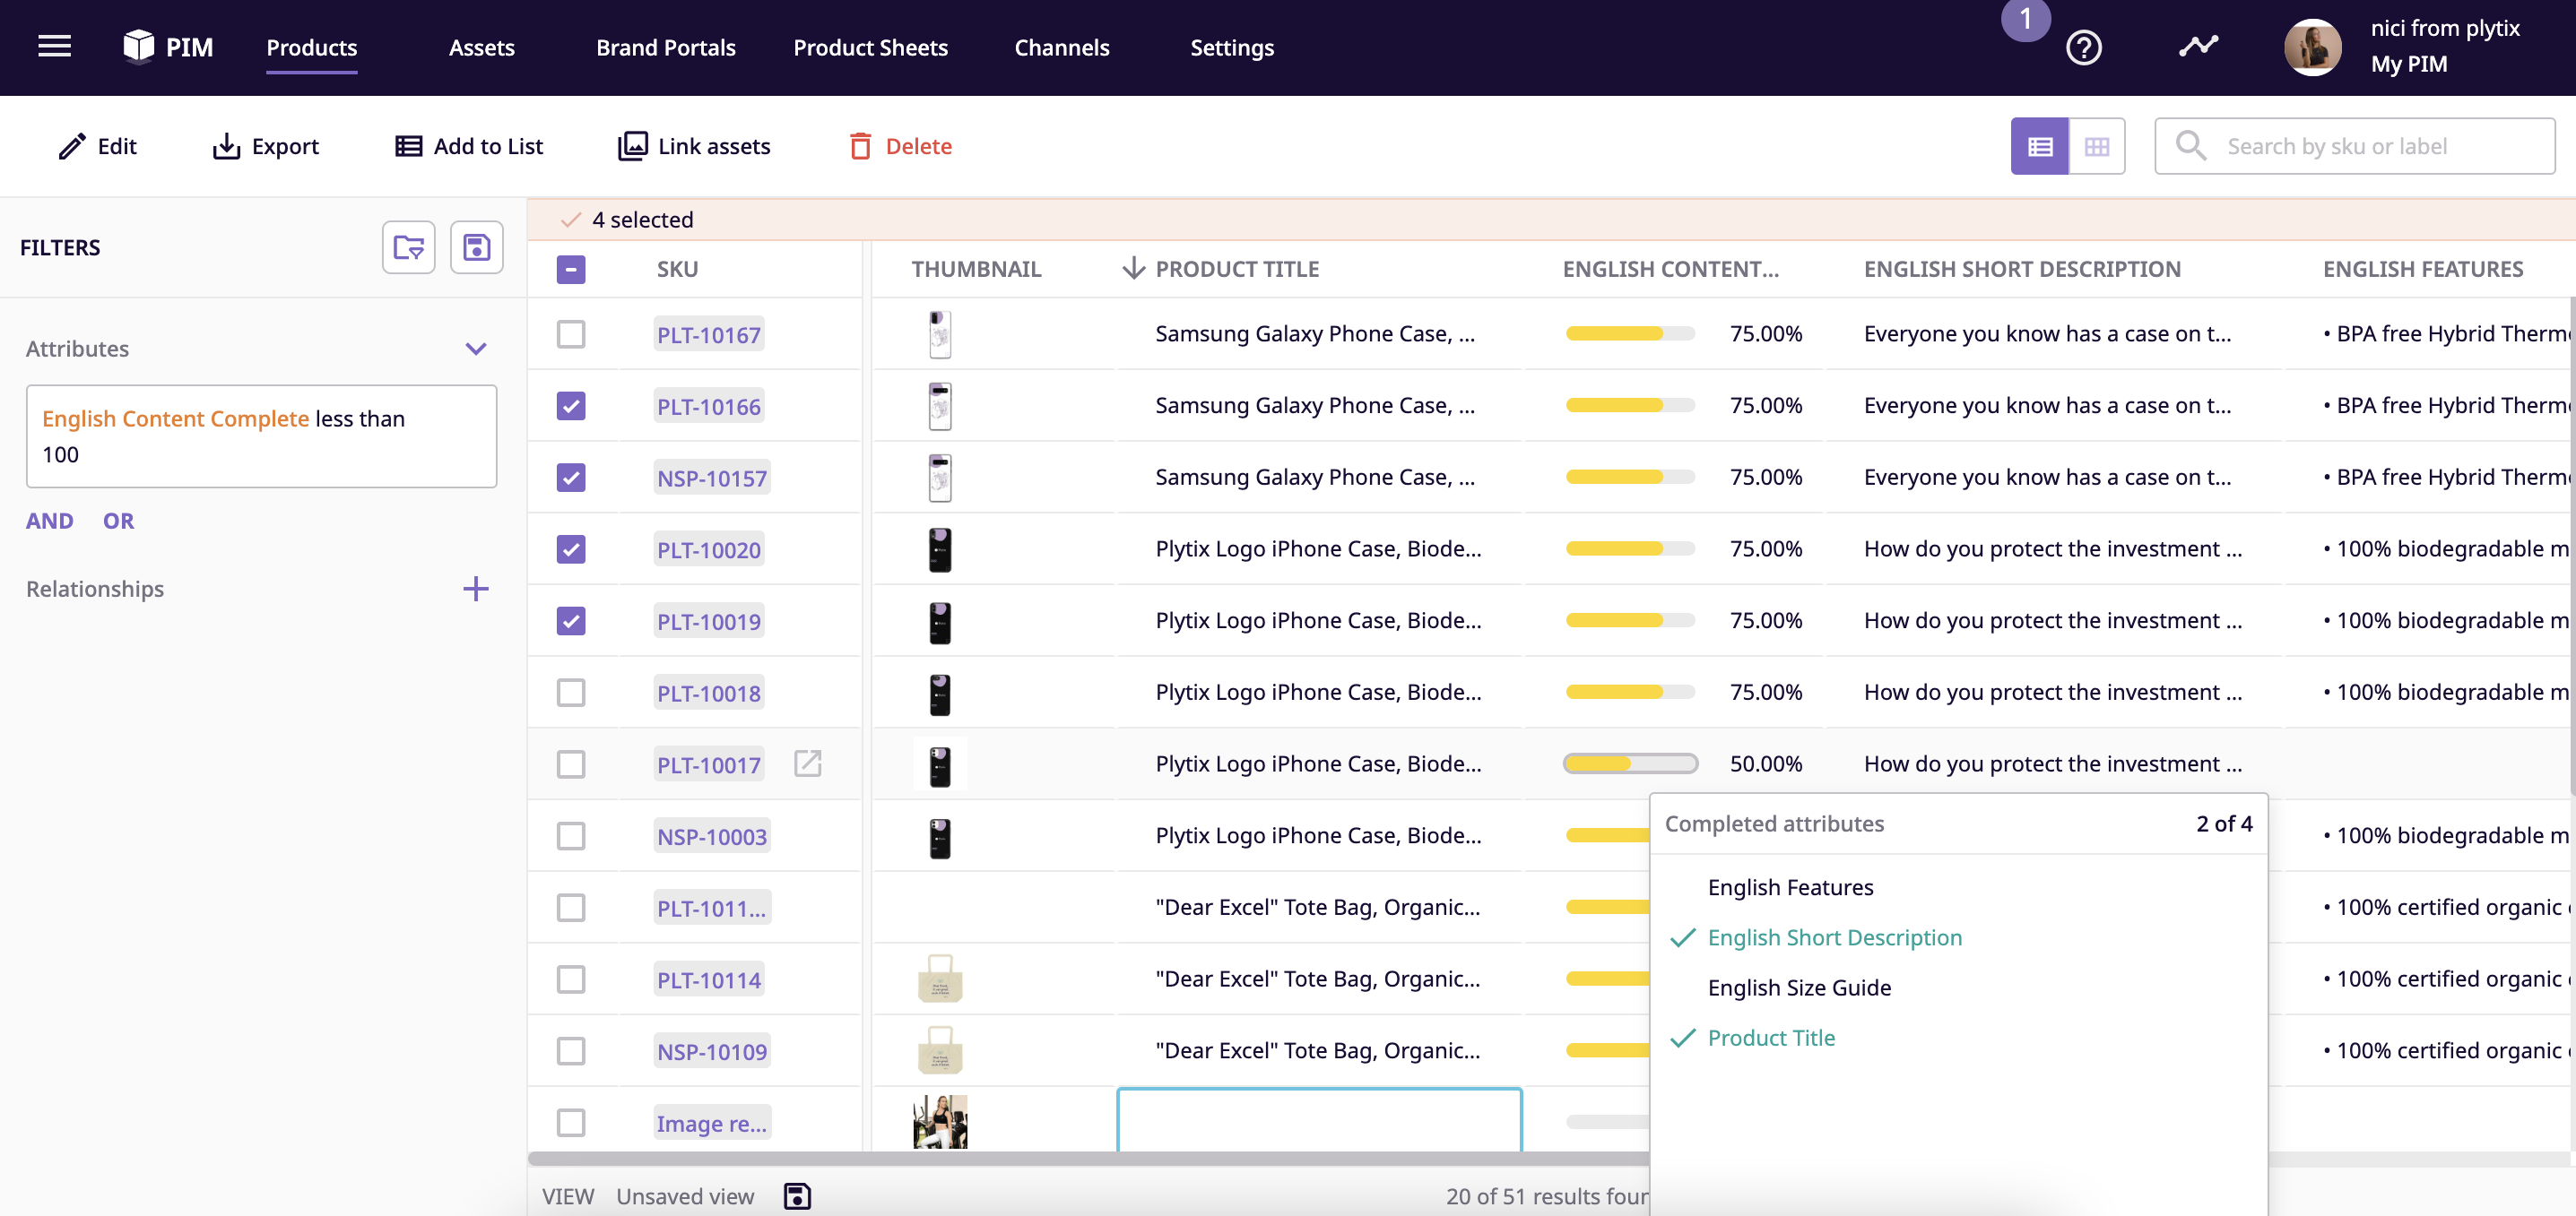The height and width of the screenshot is (1216, 2576).
Task: Check the PLT-10018 row checkbox
Action: 571,692
